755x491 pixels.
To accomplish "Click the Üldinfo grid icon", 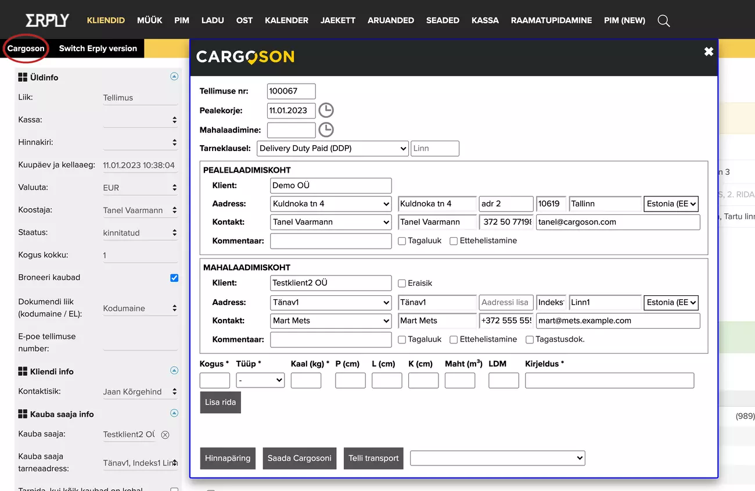I will 23,77.
